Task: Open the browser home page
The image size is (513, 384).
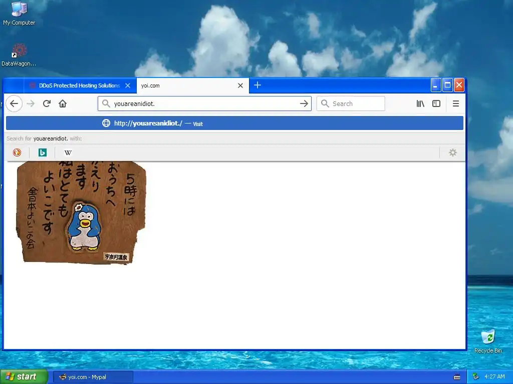Action: (63, 104)
